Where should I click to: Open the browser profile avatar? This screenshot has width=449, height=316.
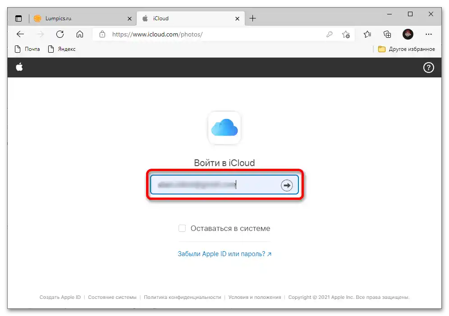coord(408,34)
